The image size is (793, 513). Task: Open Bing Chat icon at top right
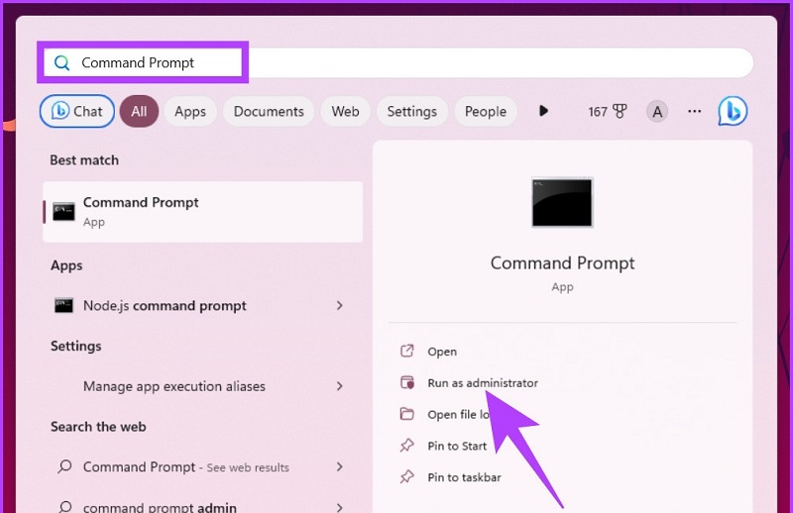[733, 111]
